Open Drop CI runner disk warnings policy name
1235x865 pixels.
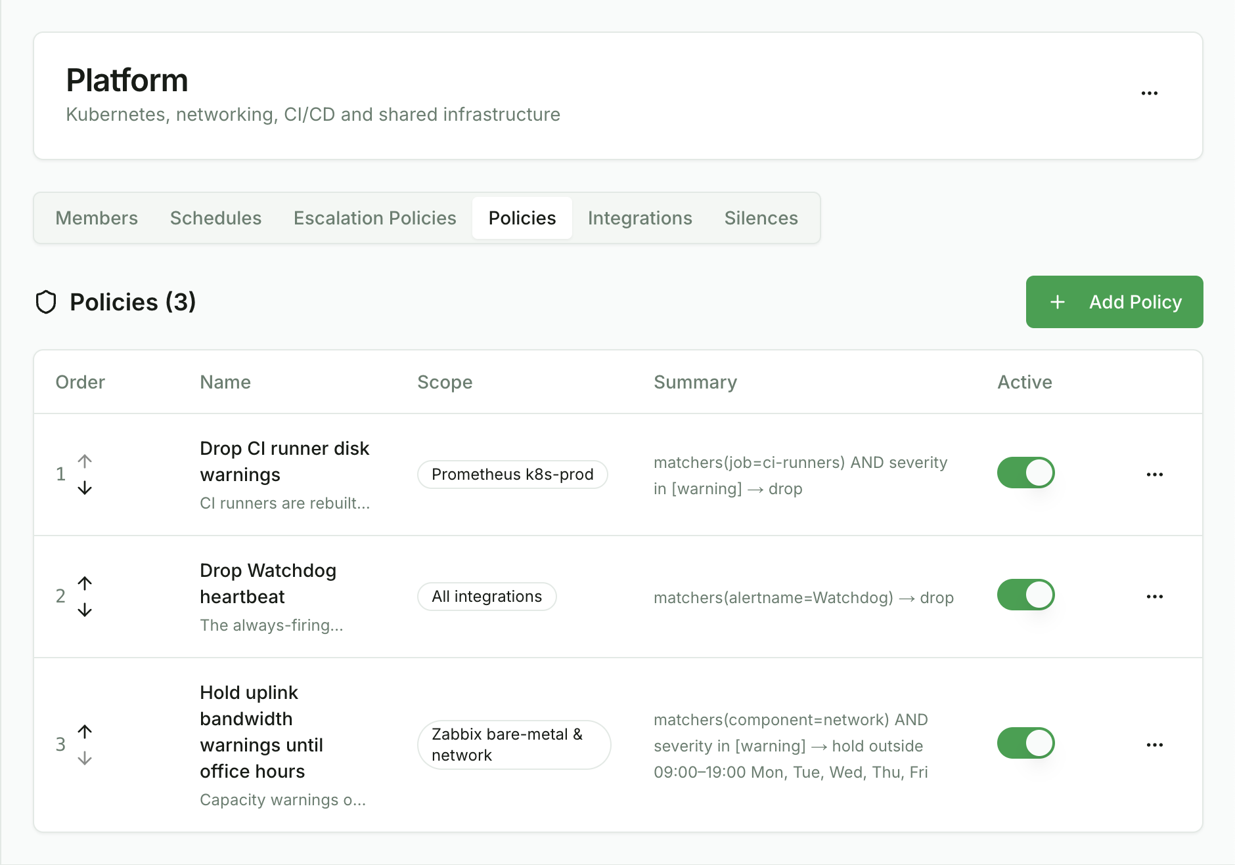pos(284,461)
